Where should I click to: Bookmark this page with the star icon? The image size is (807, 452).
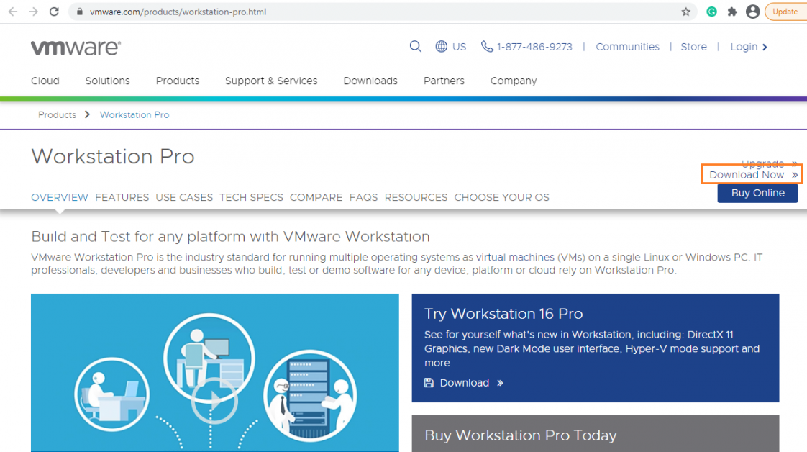pos(685,12)
